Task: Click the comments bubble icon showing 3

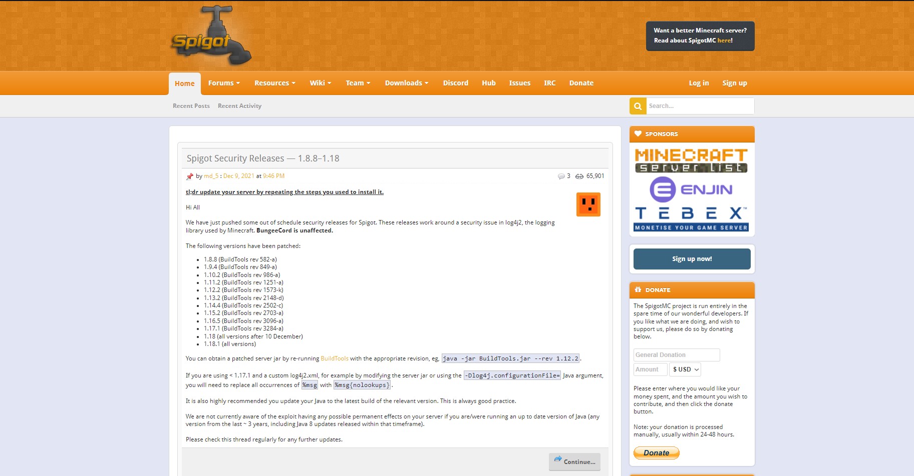Action: [561, 176]
